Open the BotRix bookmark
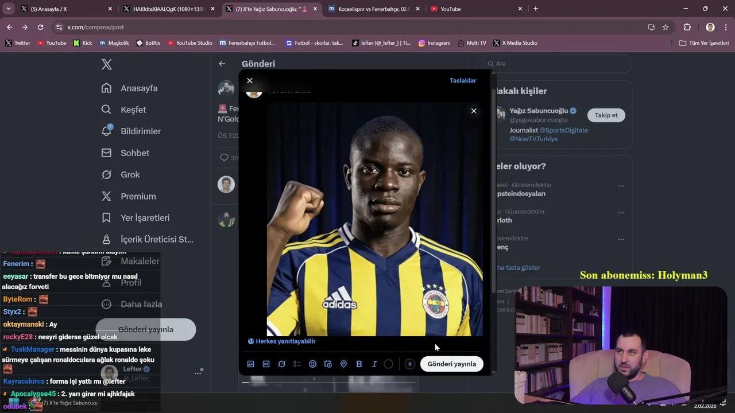The image size is (735, 413). (x=148, y=43)
